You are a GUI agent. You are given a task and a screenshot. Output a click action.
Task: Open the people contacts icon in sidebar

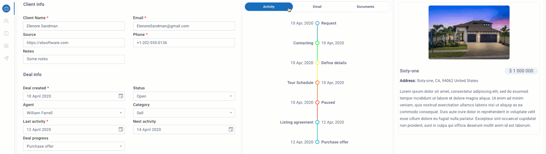(x=6, y=21)
